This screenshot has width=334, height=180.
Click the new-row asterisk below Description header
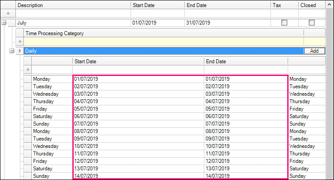point(8,14)
